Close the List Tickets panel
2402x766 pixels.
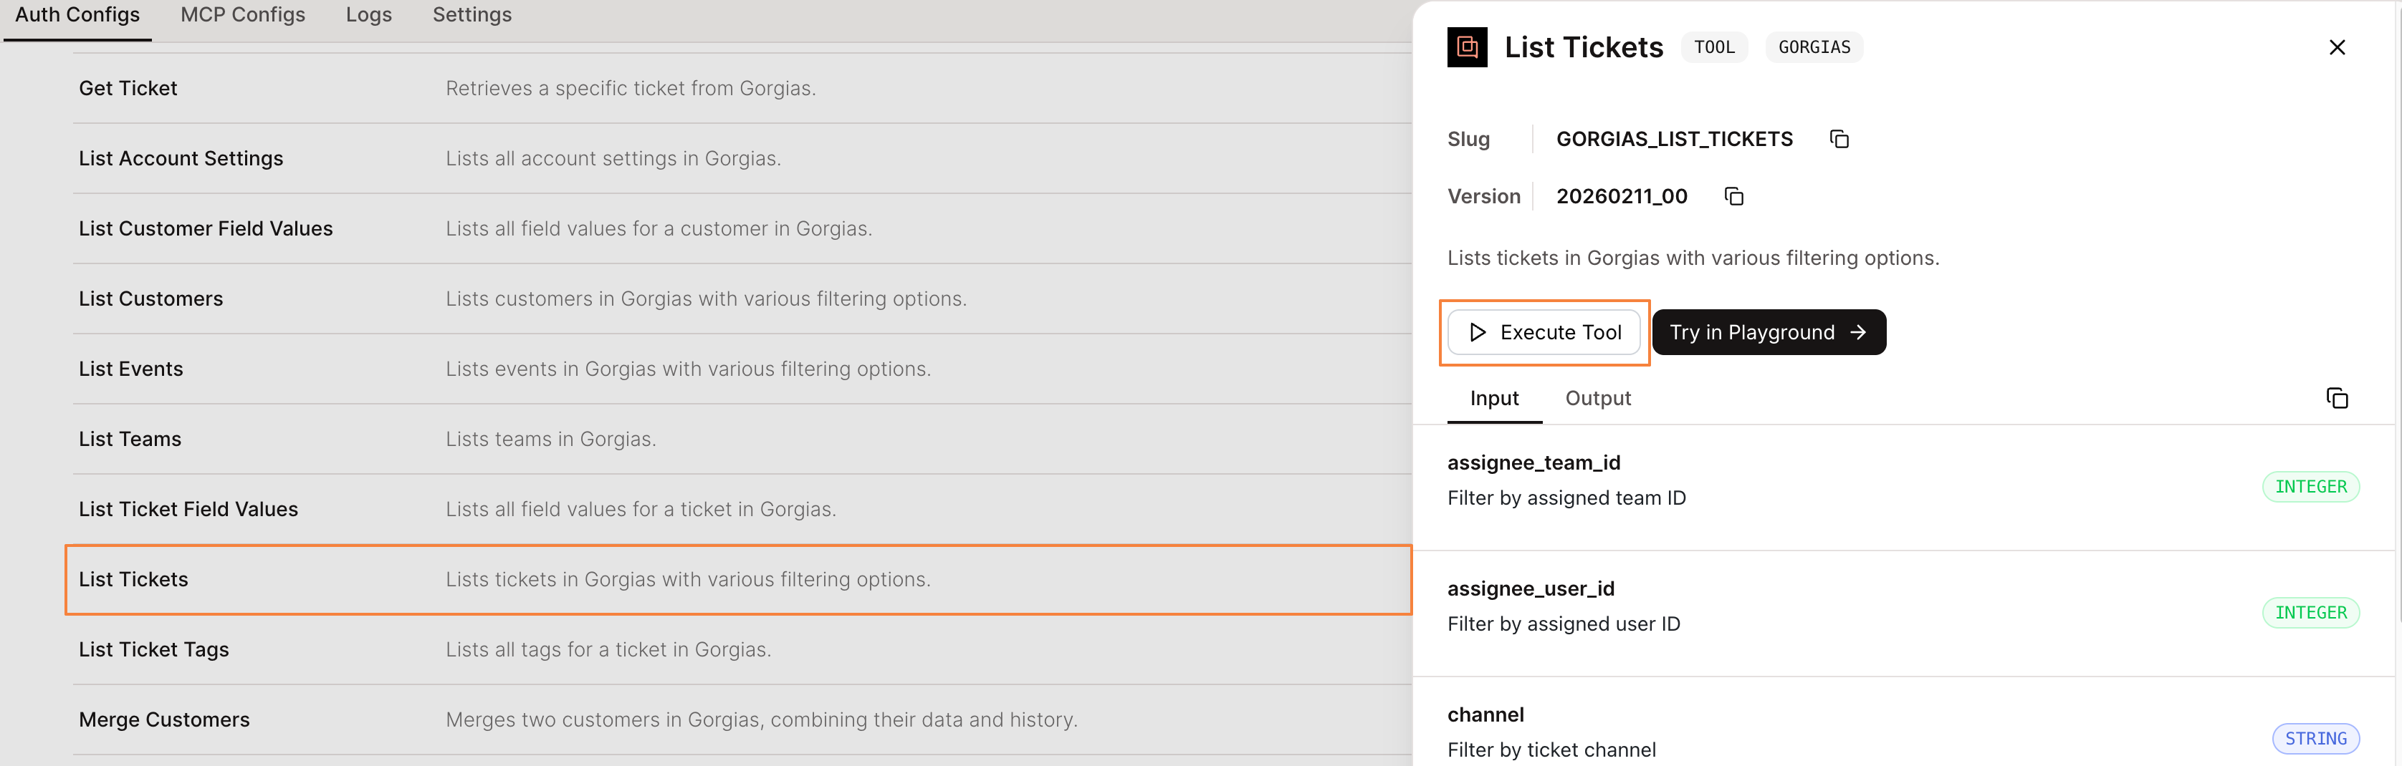(2336, 47)
